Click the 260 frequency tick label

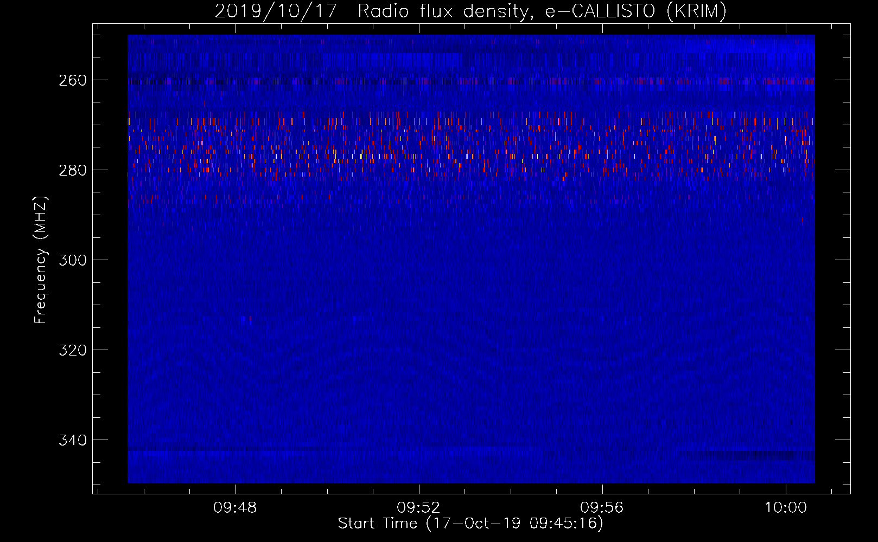(x=73, y=80)
